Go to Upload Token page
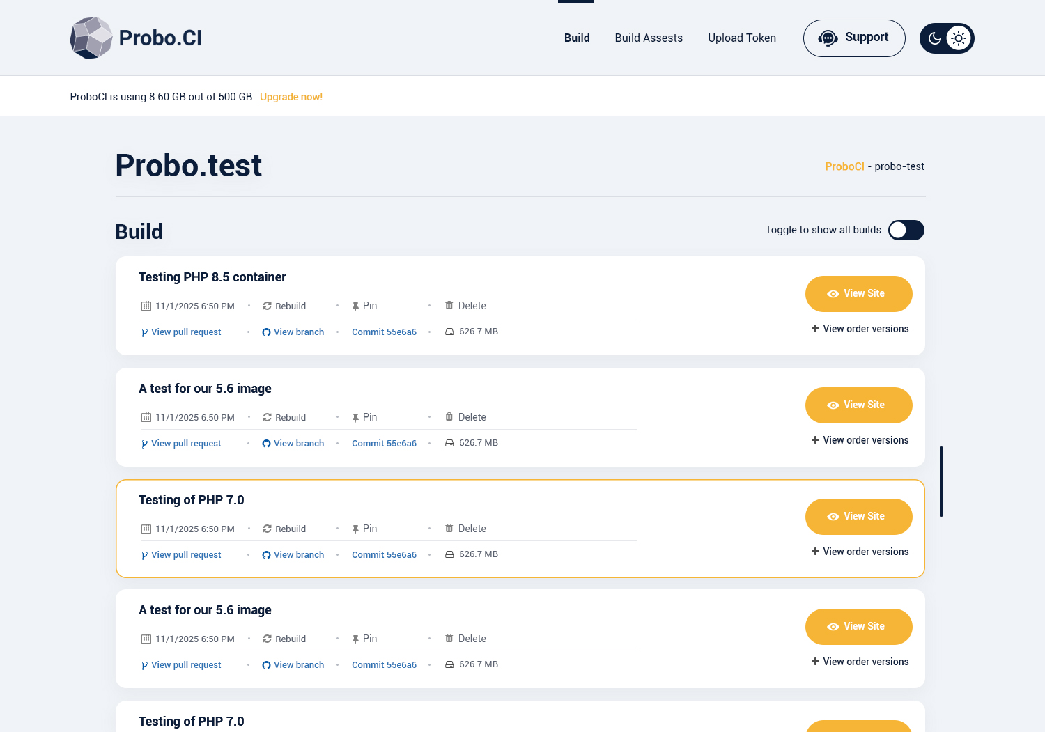The height and width of the screenshot is (732, 1045). (742, 38)
